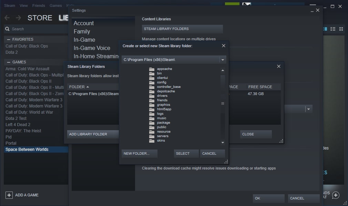348x206 pixels.
Task: Click the NEW FOLDER... button
Action: pyautogui.click(x=140, y=153)
